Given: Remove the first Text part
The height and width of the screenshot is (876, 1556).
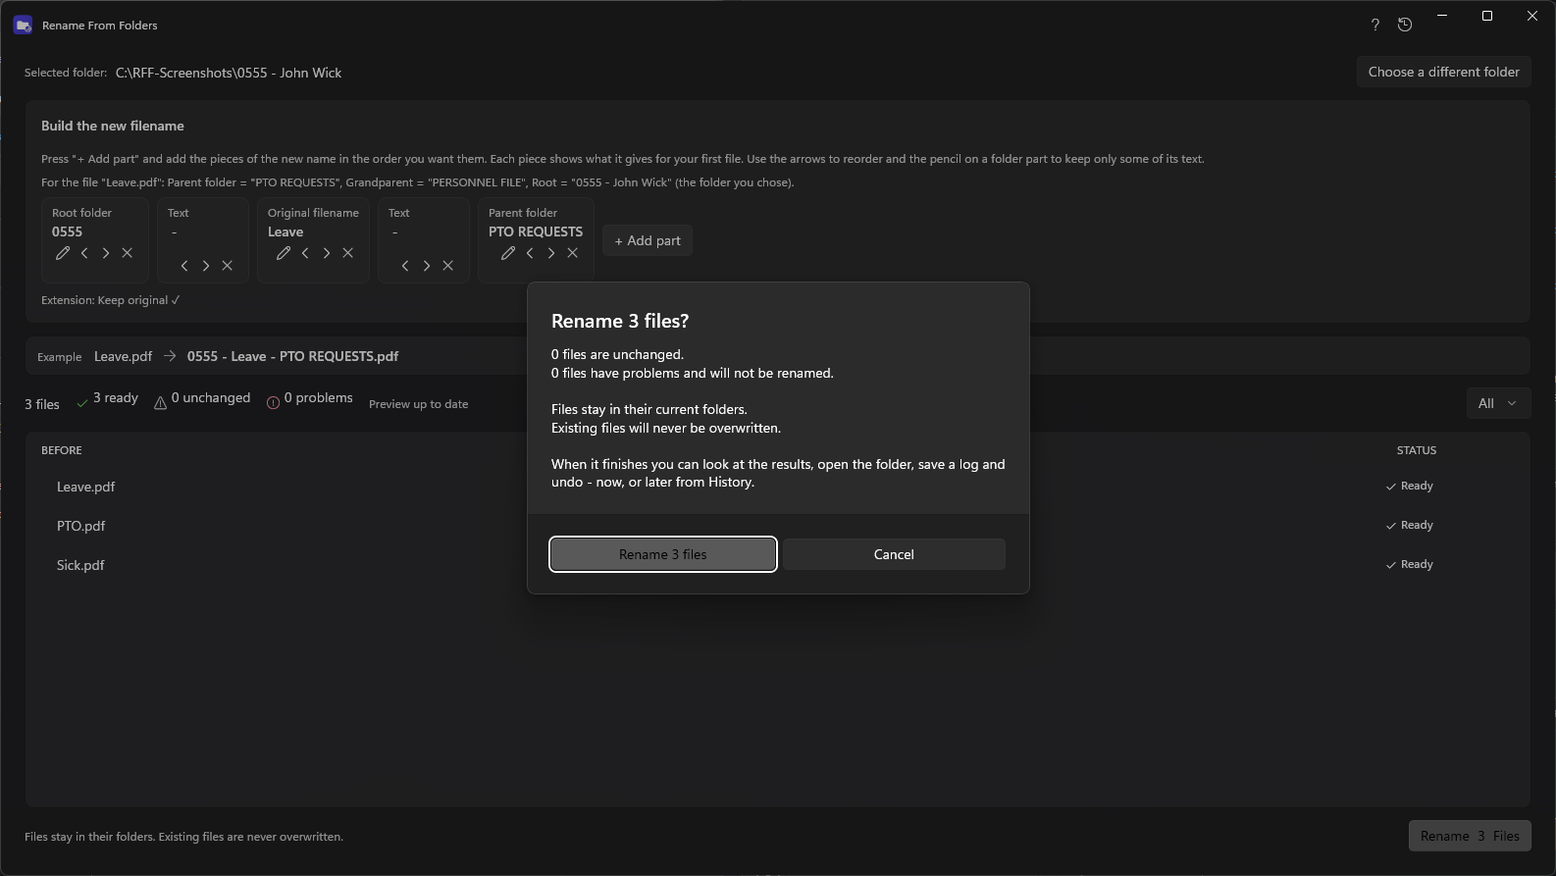Looking at the screenshot, I should [228, 266].
